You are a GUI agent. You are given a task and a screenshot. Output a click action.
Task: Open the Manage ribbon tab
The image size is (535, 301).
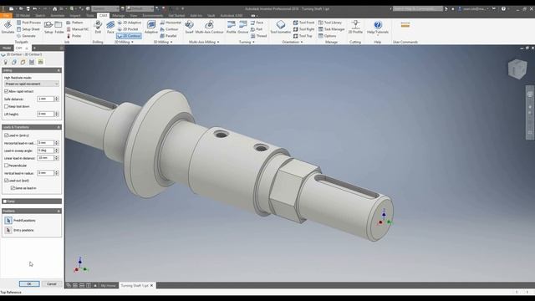(x=119, y=15)
